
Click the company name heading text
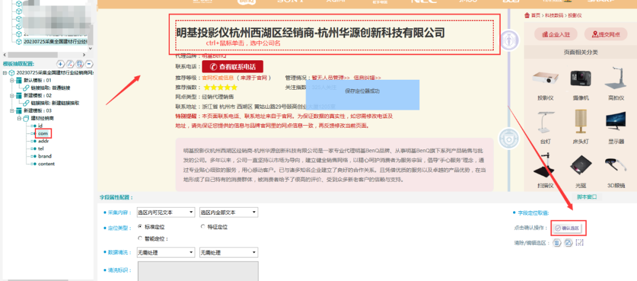310,32
